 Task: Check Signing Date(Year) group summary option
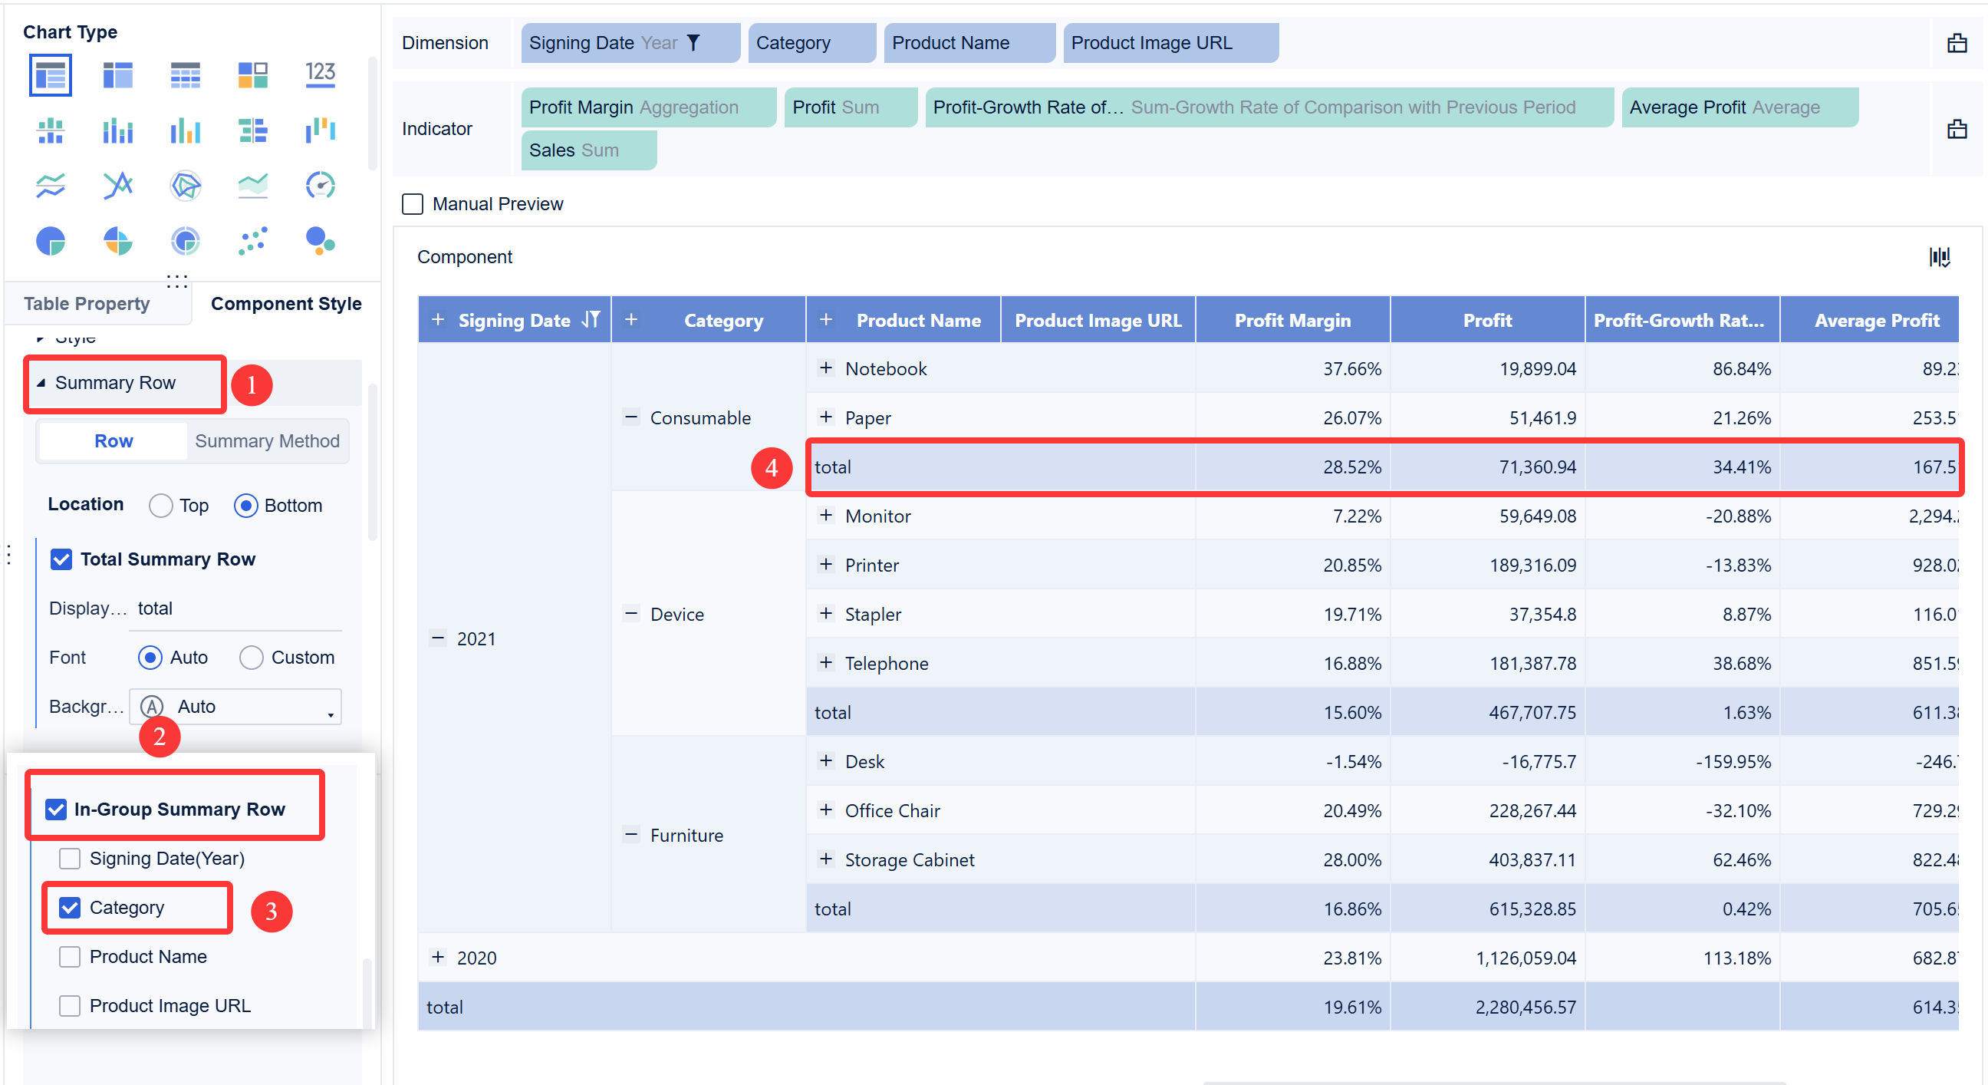coord(70,858)
